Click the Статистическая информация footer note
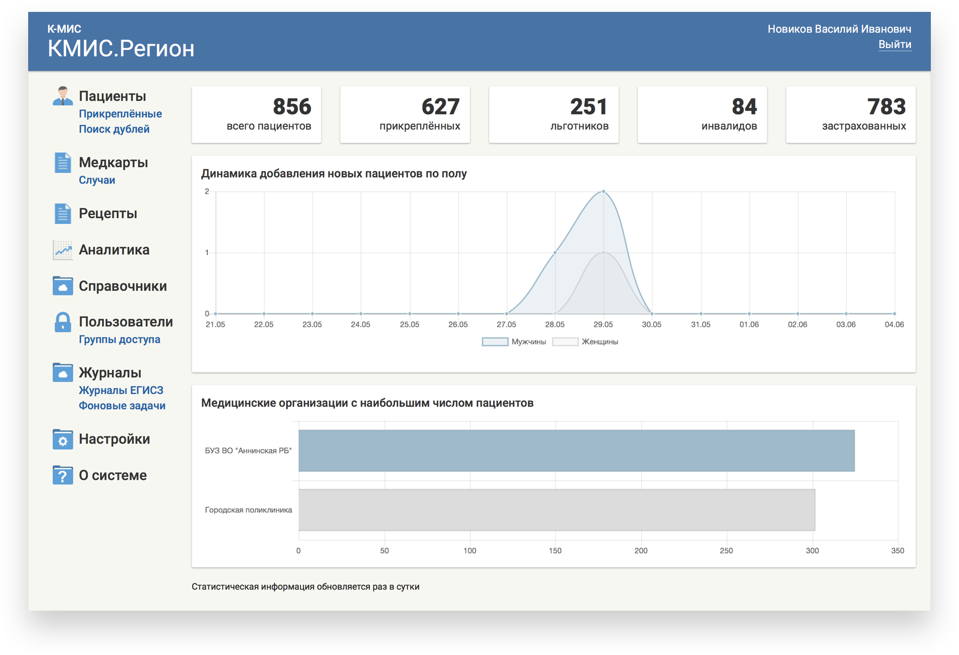Image resolution: width=959 pixels, height=655 pixels. tap(305, 587)
